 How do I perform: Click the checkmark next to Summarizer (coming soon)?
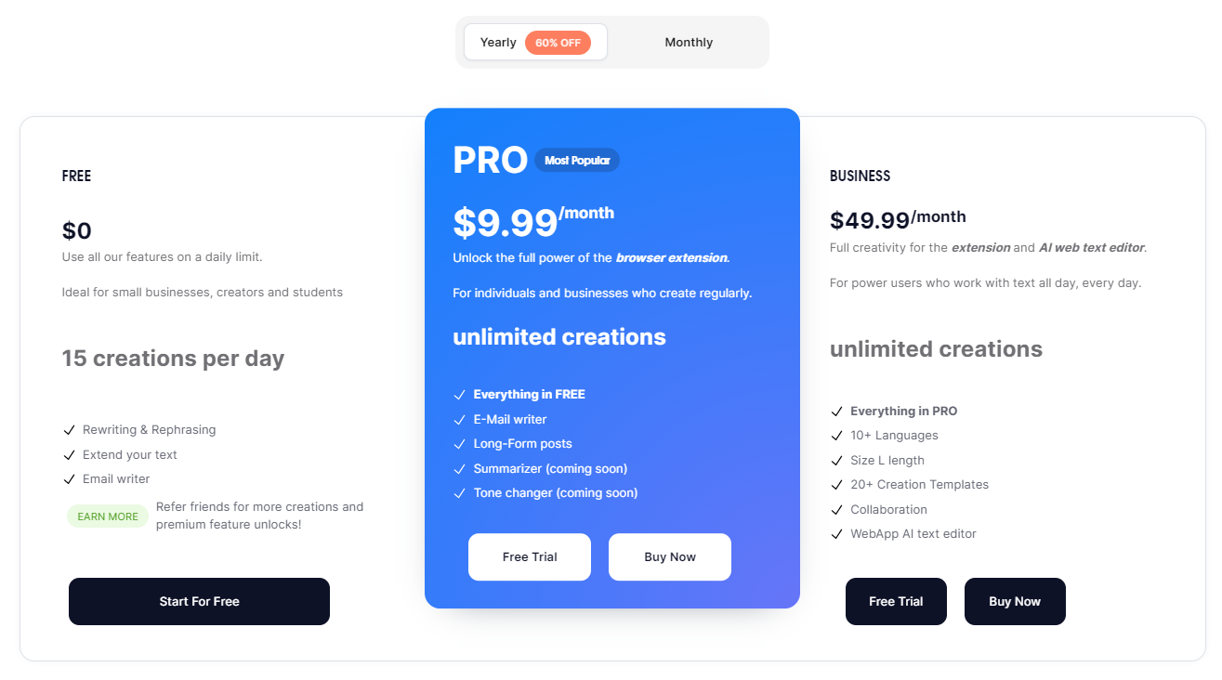tap(459, 469)
